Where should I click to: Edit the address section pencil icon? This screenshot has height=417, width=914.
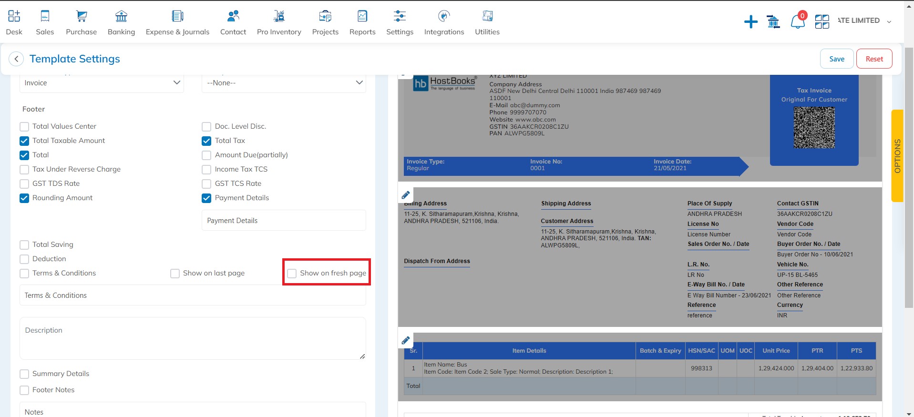[405, 195]
